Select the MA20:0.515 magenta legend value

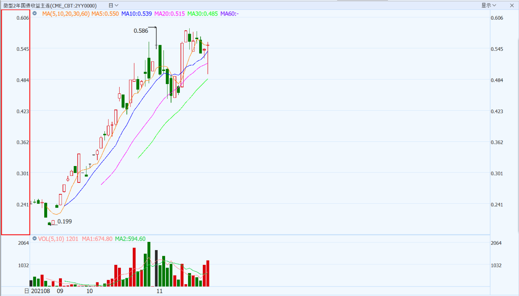(169, 14)
